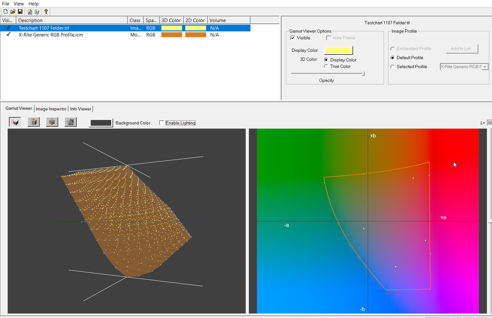Select the X-Rite Generic RGB Profile.icm row

(125, 35)
